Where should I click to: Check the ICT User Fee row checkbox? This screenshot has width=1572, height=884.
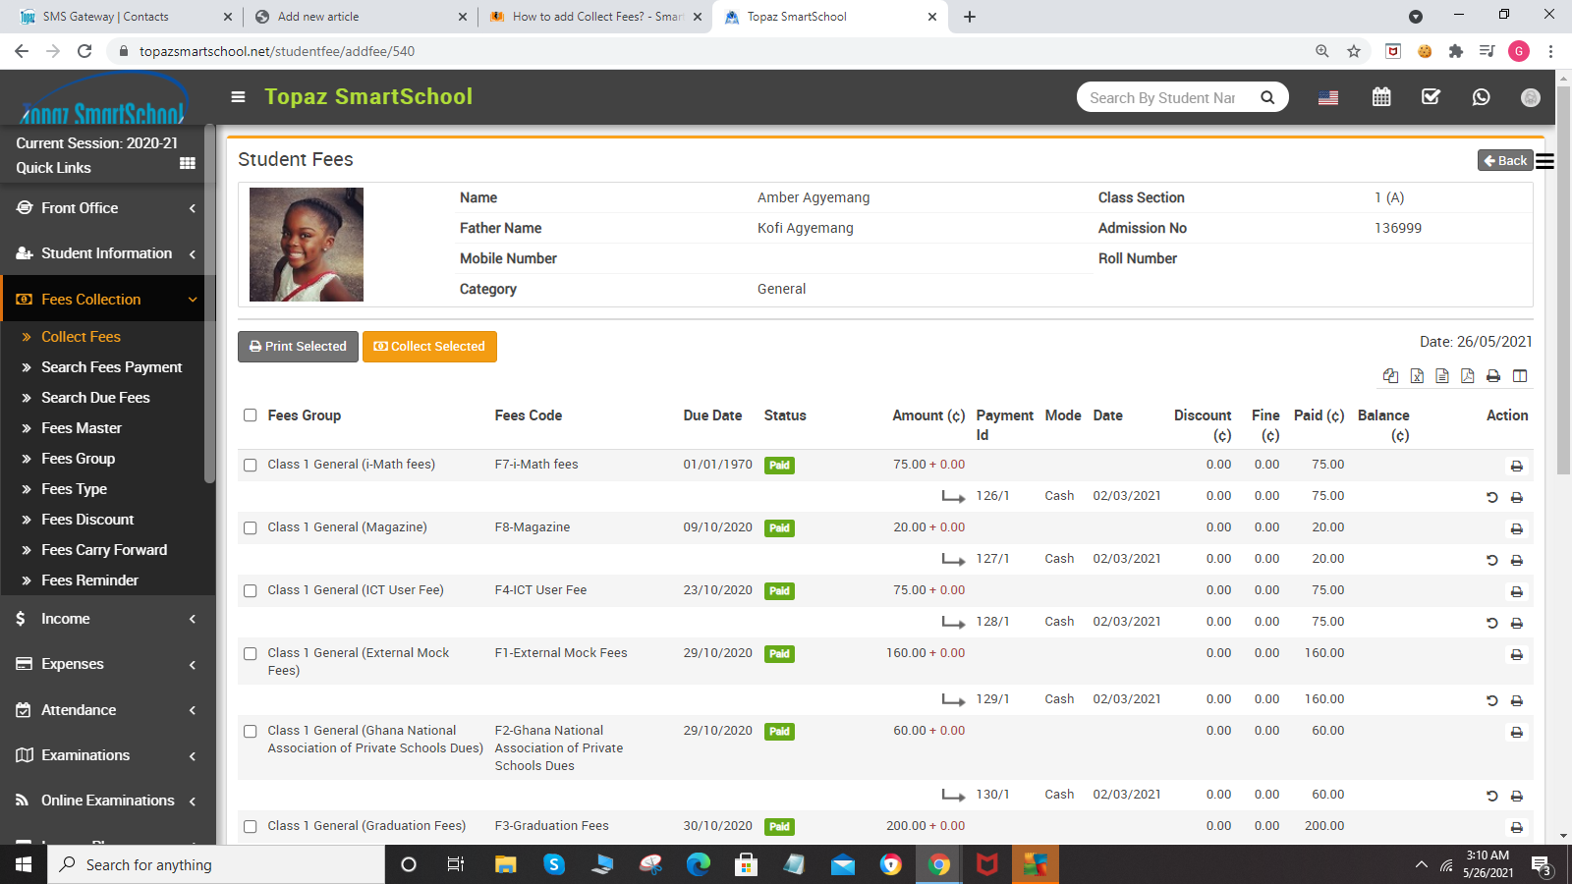(x=251, y=591)
